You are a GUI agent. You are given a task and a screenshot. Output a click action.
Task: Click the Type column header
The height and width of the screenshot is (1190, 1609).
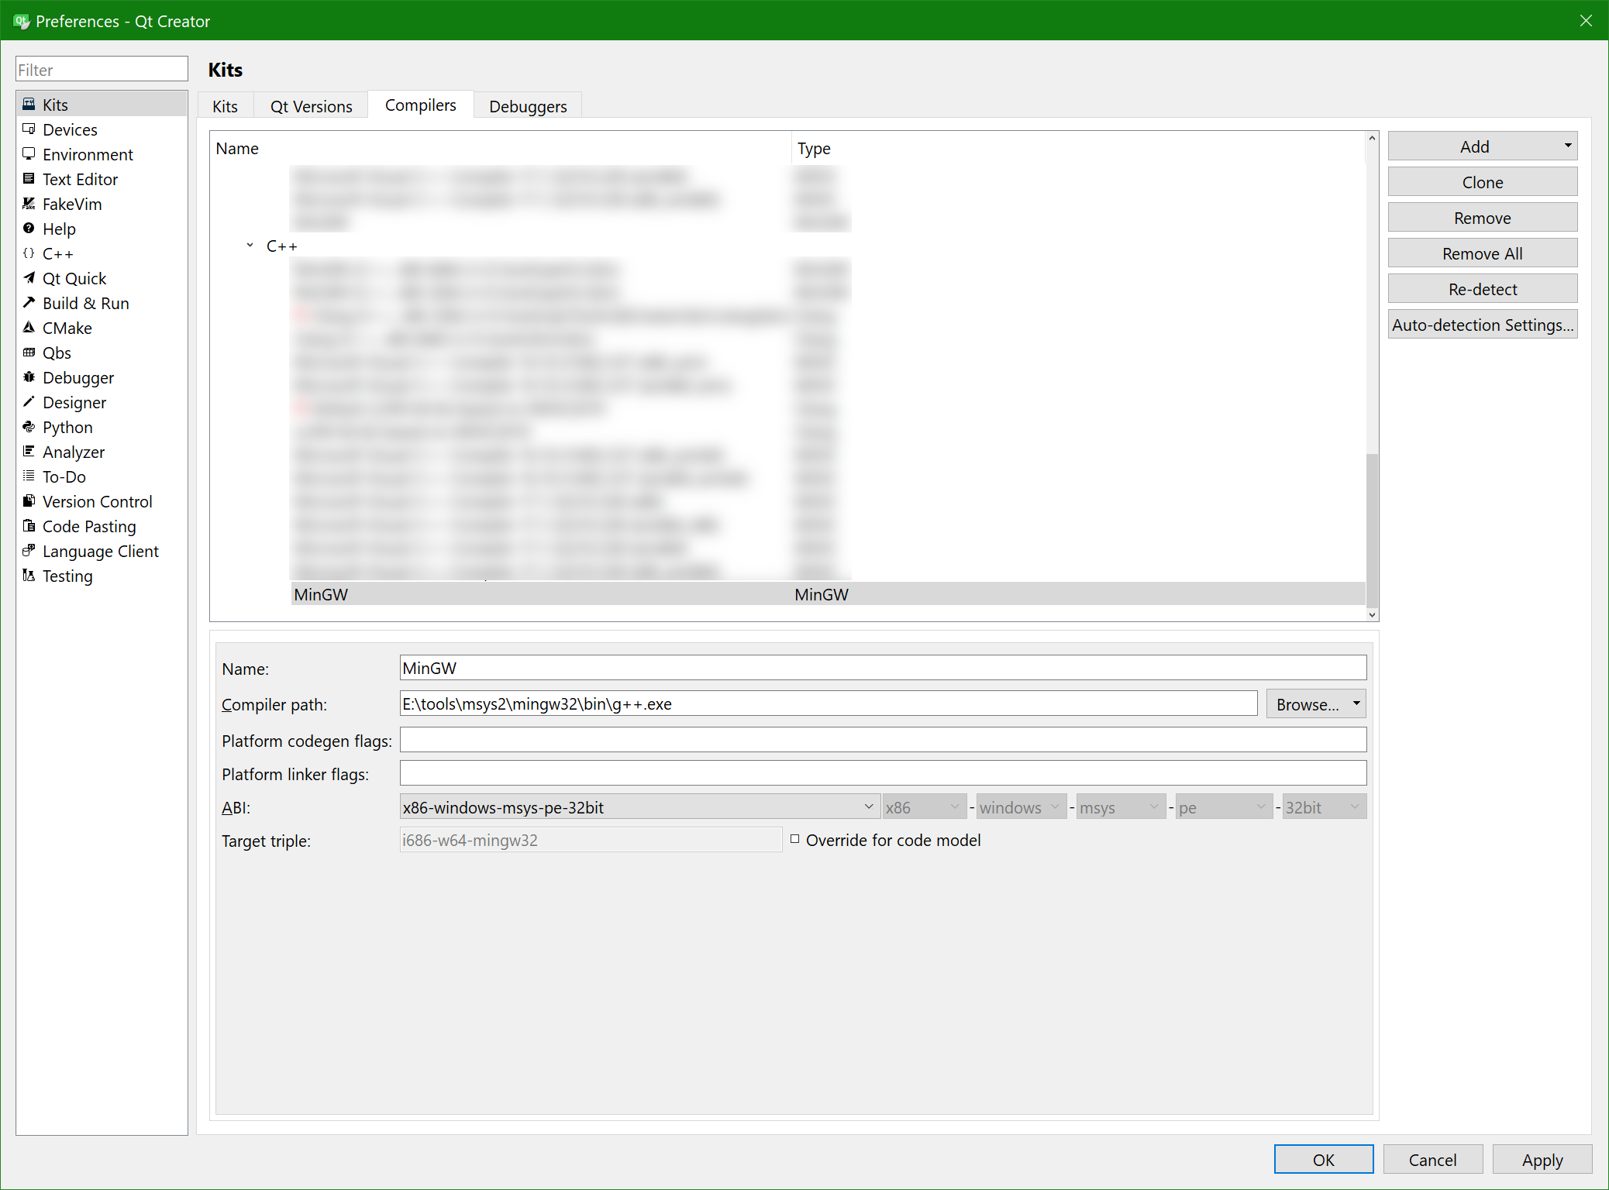(1078, 148)
